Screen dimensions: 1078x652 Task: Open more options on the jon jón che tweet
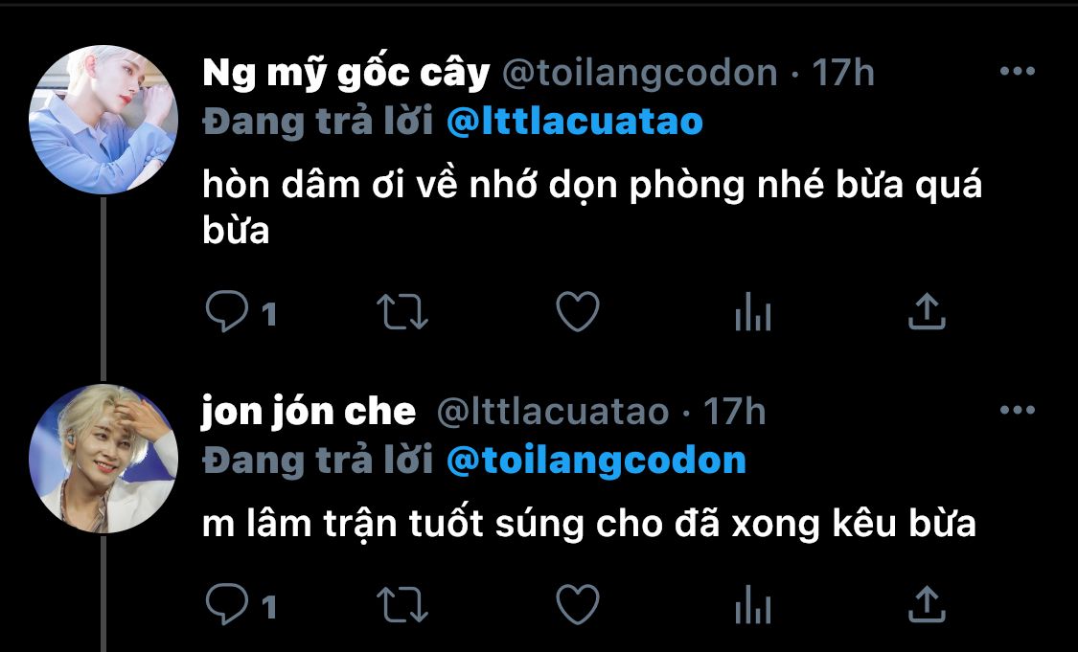click(1018, 410)
